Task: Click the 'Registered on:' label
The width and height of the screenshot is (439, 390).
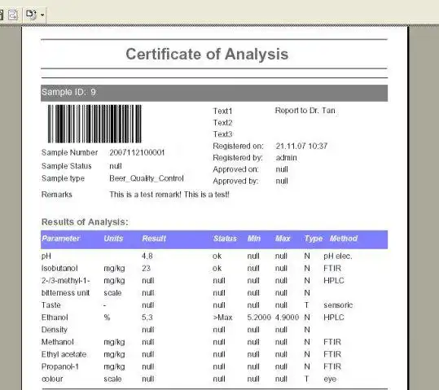Action: tap(239, 146)
